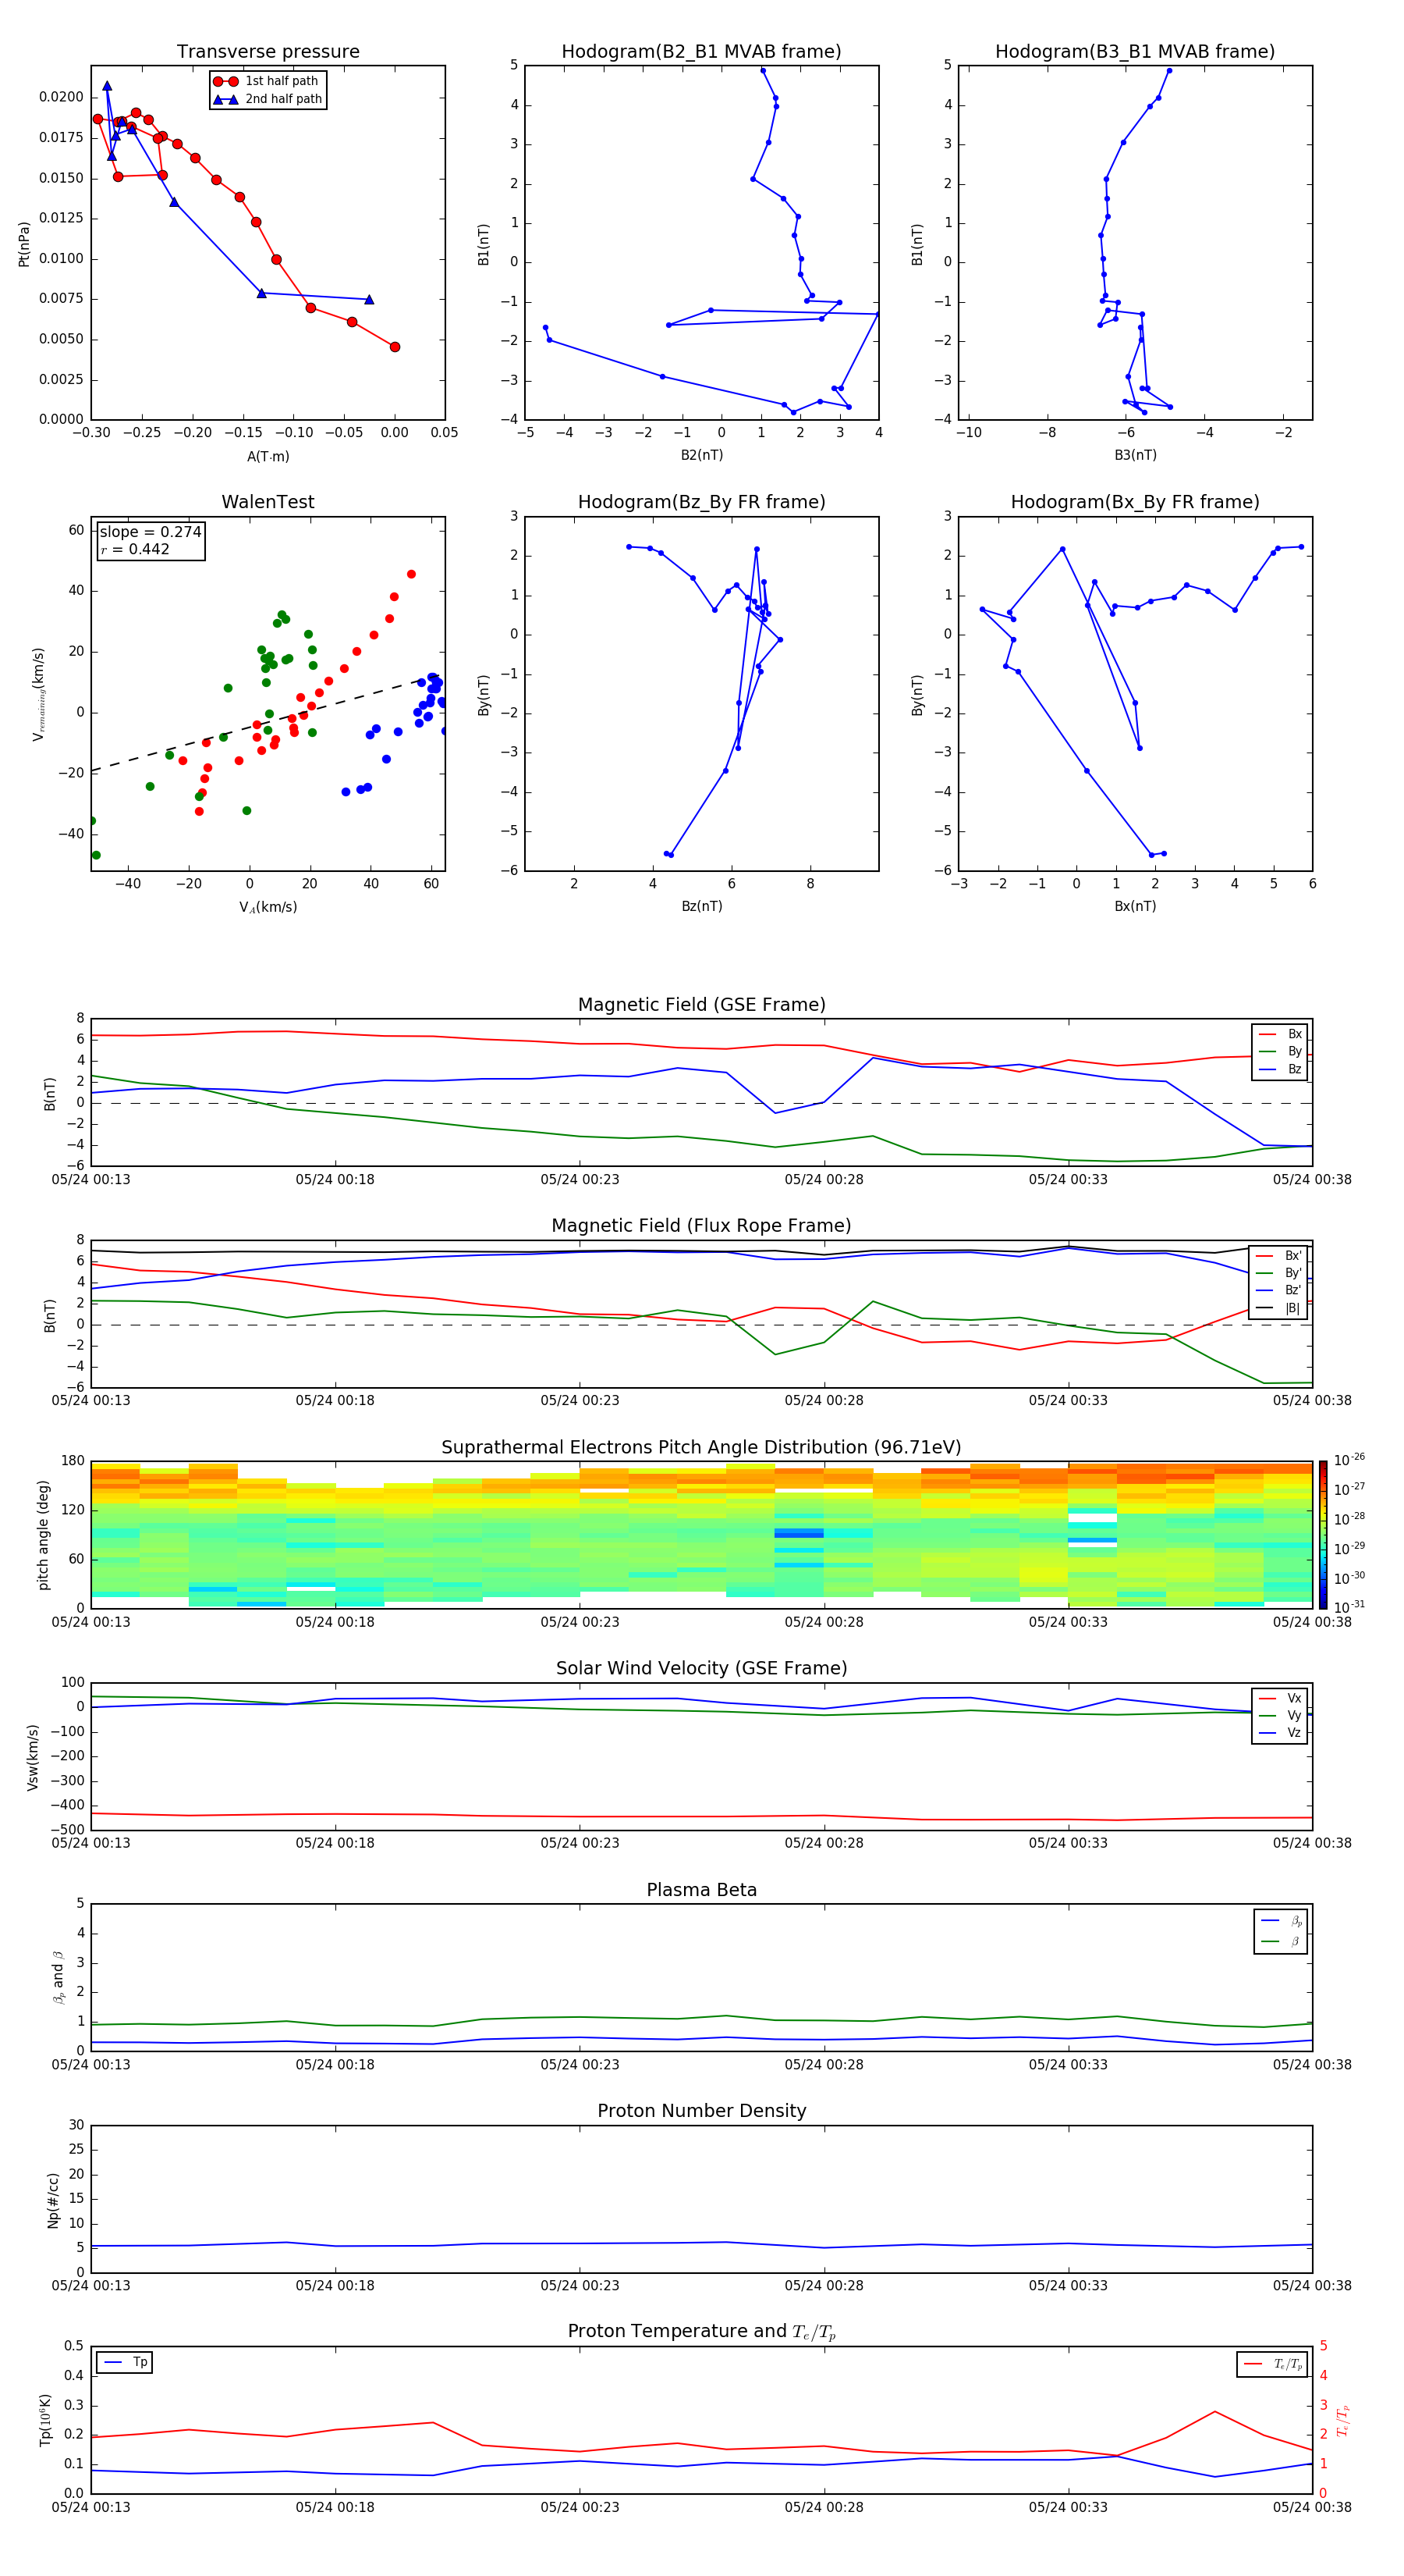
Task: Click the 'r = 0.442' annotation
Action: coord(135,549)
